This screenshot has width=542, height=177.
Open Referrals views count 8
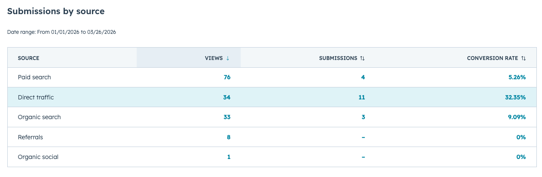pos(229,137)
